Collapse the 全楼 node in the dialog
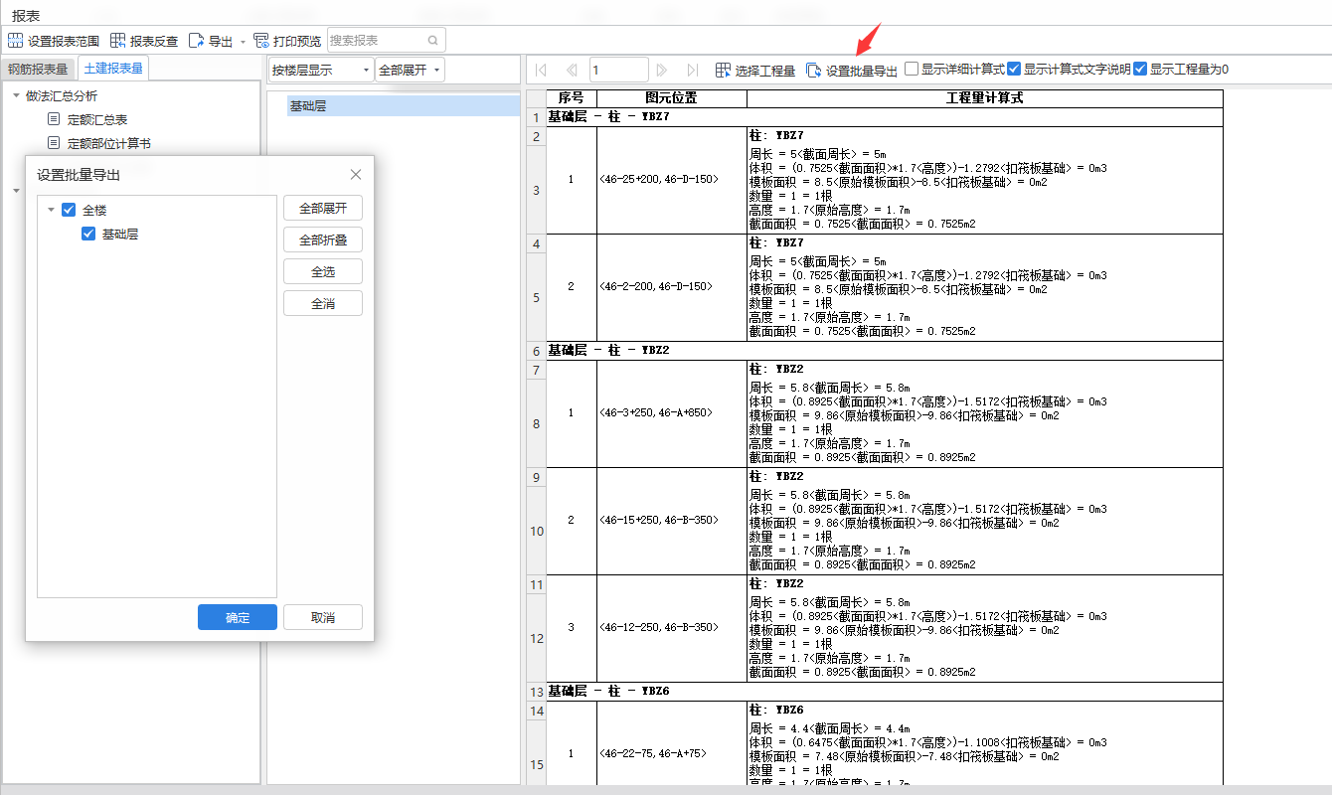This screenshot has width=1332, height=795. pyautogui.click(x=51, y=210)
